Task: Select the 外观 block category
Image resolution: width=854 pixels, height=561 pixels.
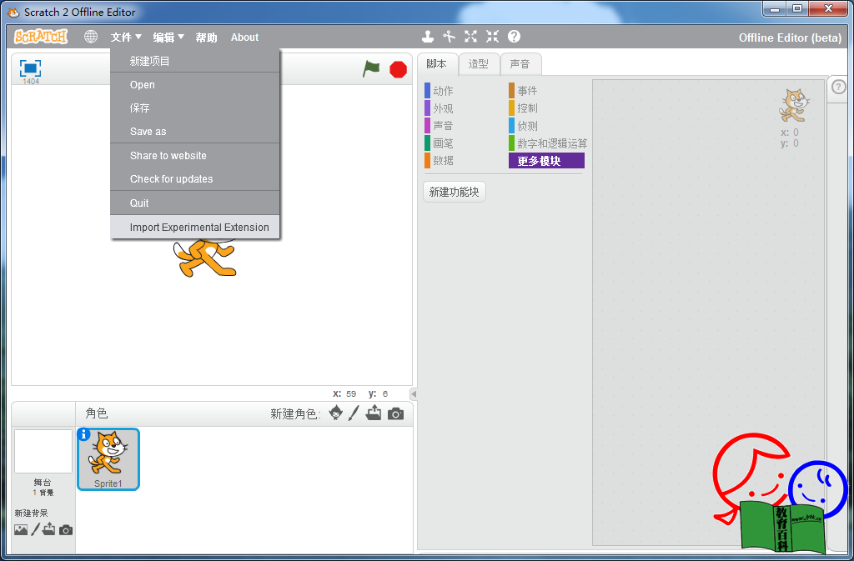Action: coord(439,108)
